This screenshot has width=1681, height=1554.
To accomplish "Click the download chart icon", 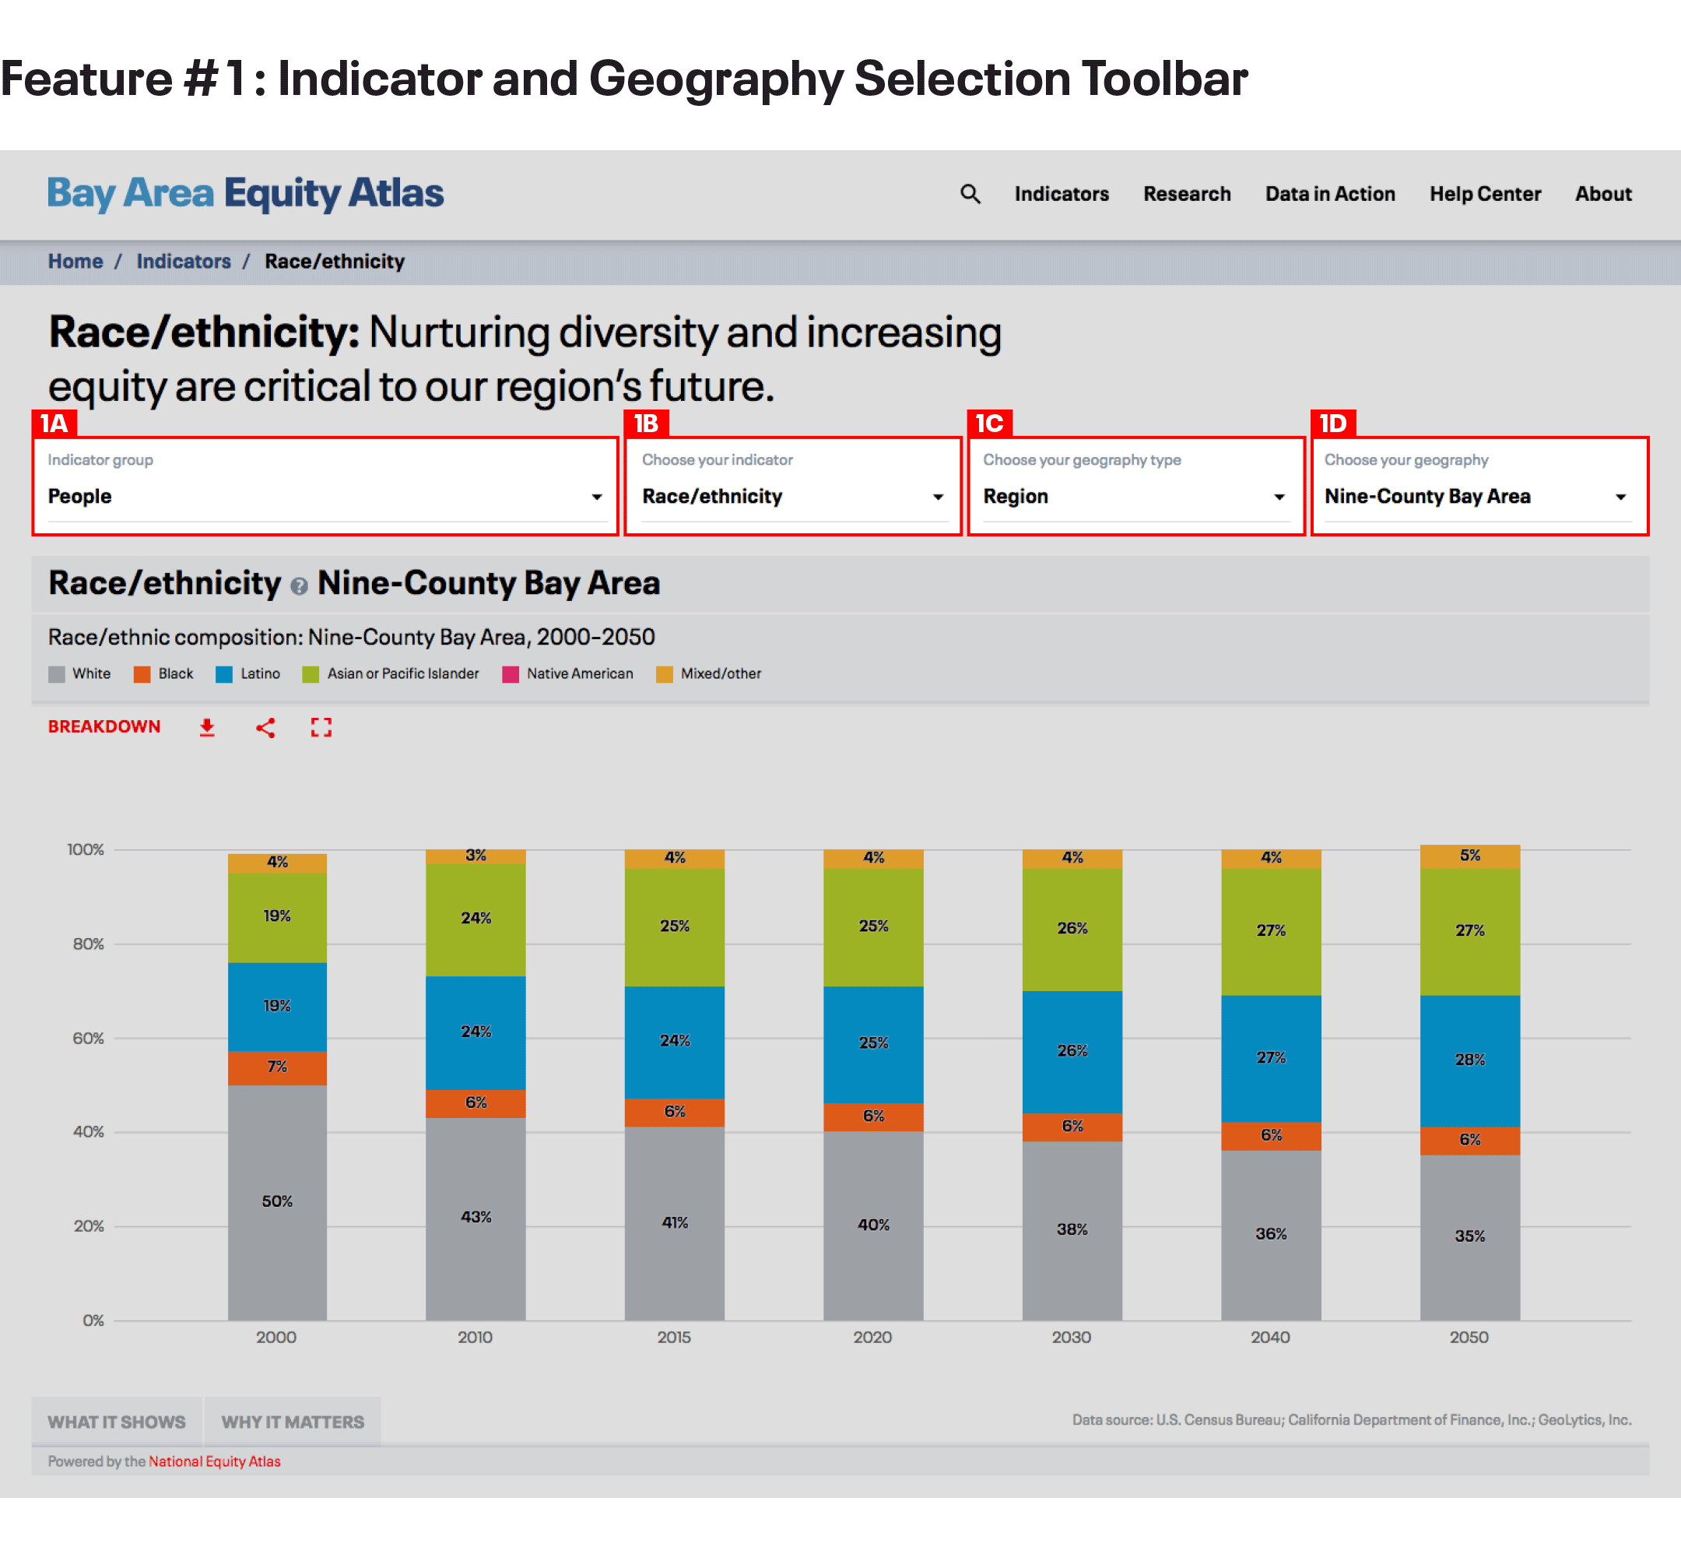I will (x=207, y=727).
